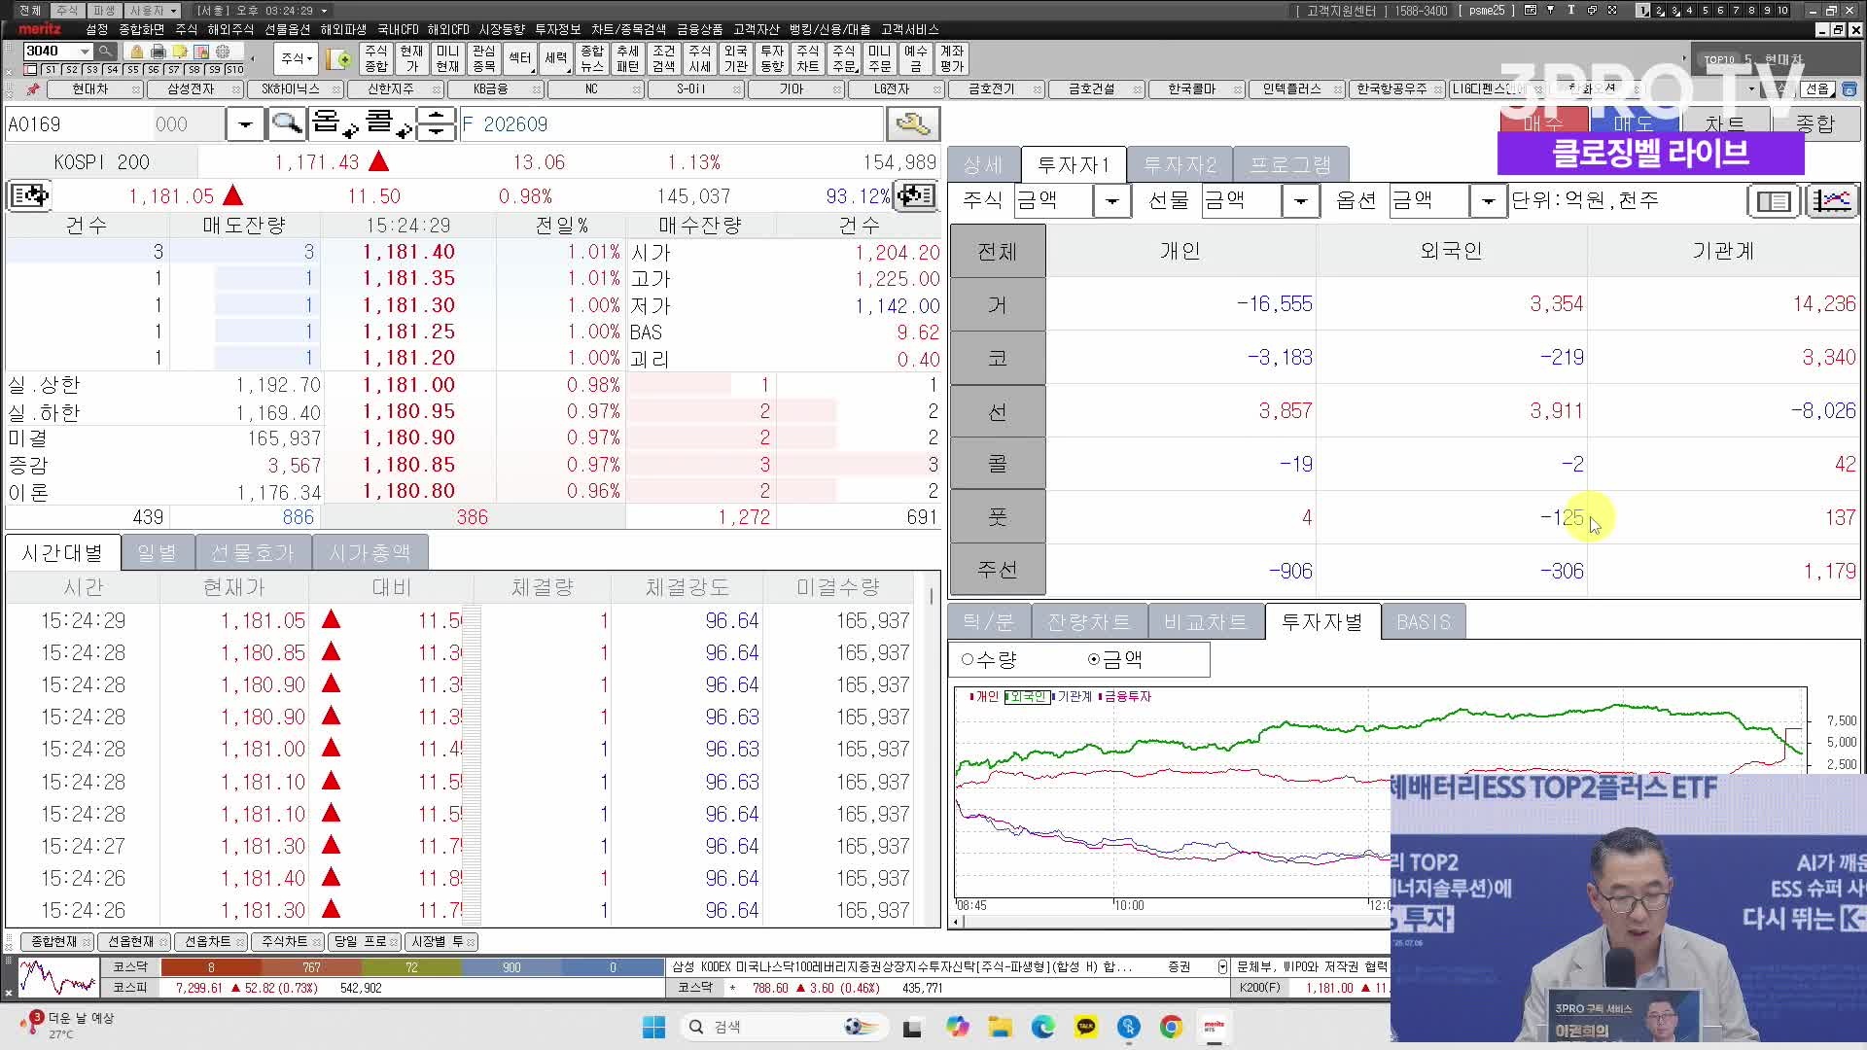Select the 금액 radio button
The height and width of the screenshot is (1050, 1867).
tap(1115, 660)
